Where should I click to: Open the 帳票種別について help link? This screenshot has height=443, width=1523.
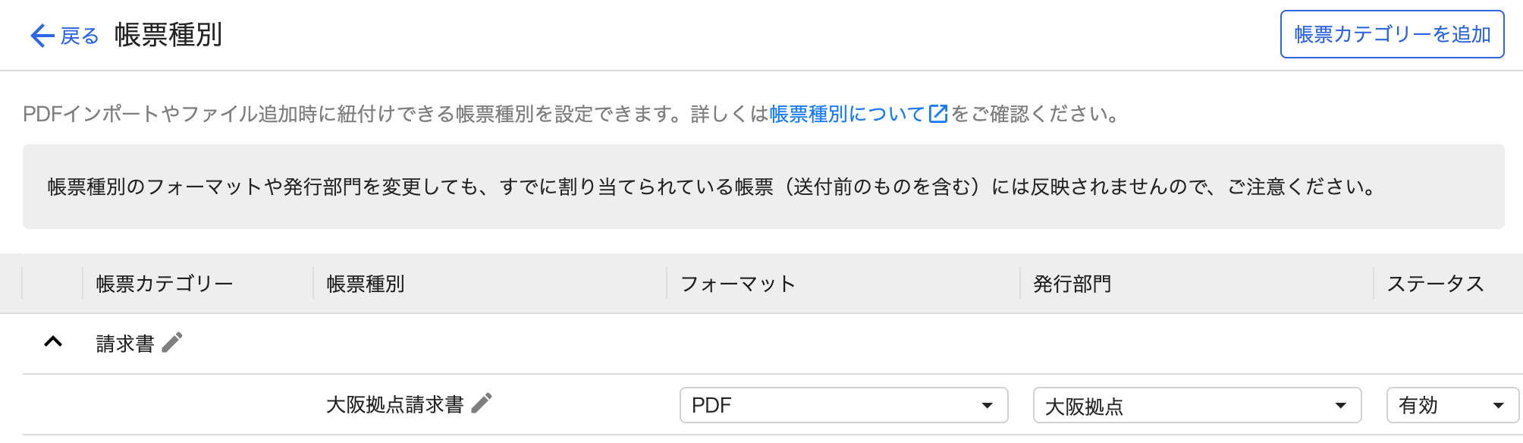[x=846, y=114]
